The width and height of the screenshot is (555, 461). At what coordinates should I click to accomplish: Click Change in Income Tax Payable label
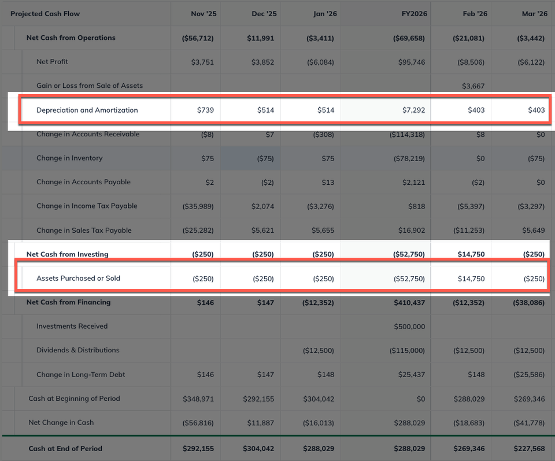[x=87, y=206]
